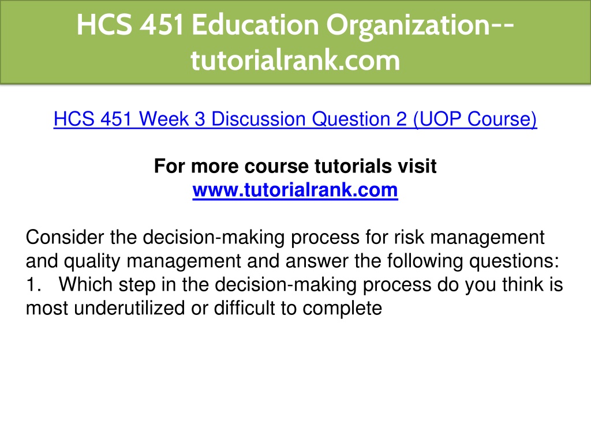Screen dimensions: 591x443
Task: Click '(UOP Course)' at the end of the link
Action: pyautogui.click(x=475, y=119)
